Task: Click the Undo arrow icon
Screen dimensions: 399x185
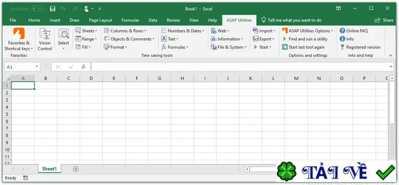Action: click(x=63, y=9)
